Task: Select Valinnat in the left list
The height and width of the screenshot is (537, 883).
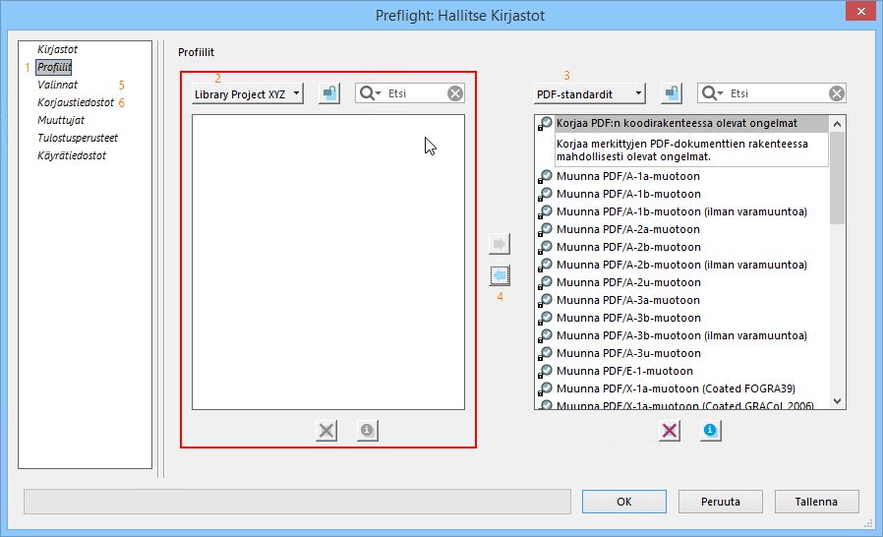Action: tap(57, 86)
